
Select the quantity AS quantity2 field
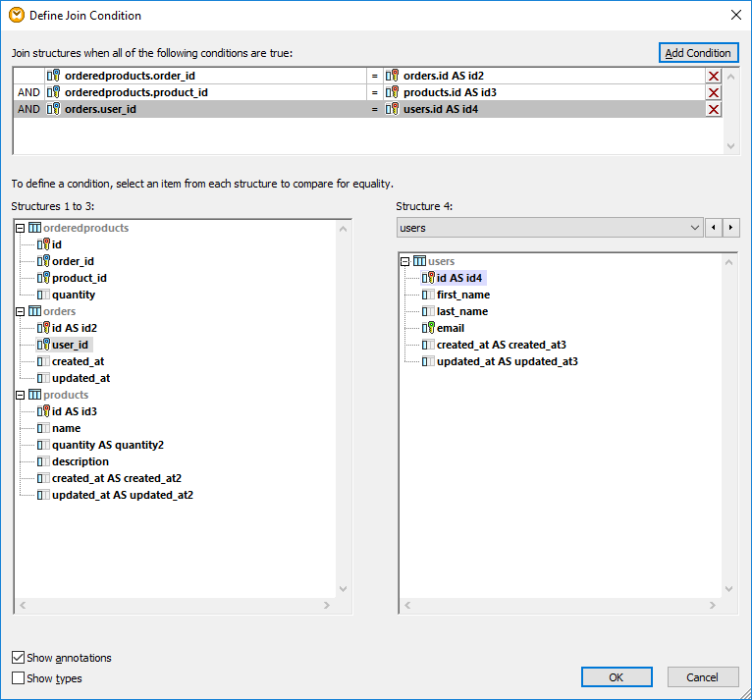[x=107, y=445]
